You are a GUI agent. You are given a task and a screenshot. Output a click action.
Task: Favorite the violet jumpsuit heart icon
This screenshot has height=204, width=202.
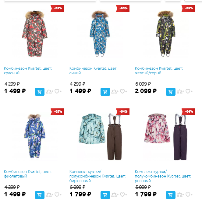[x=58, y=195]
